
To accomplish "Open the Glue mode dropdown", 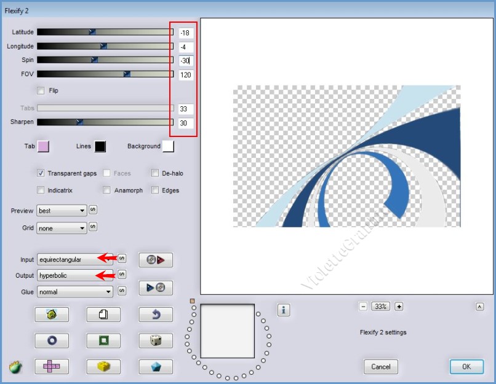I will 75,292.
